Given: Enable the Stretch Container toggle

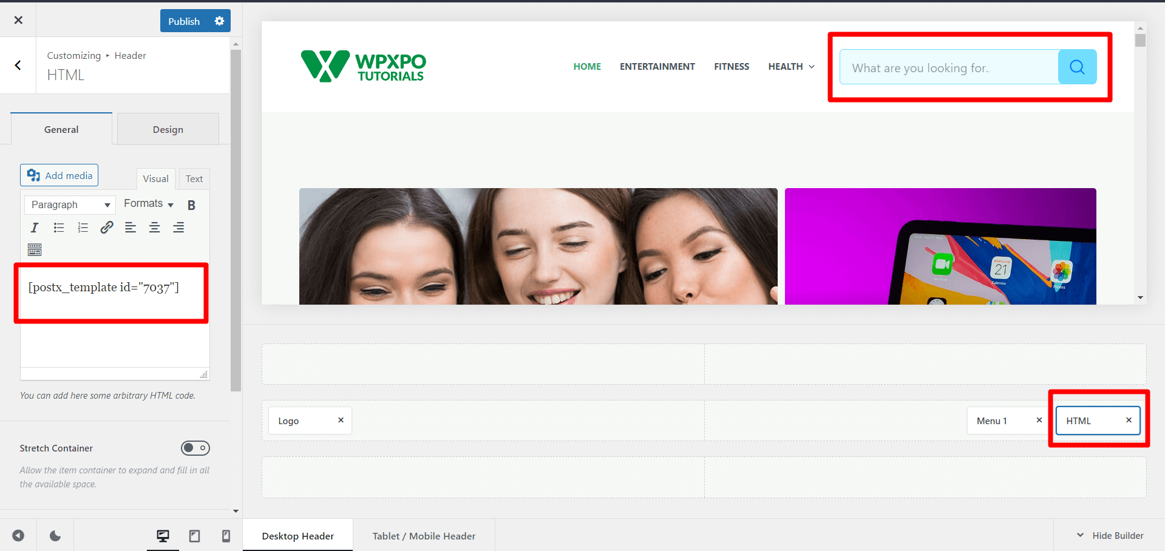Looking at the screenshot, I should (195, 448).
